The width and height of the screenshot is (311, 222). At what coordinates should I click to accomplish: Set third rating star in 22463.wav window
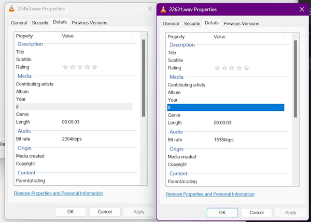click(80, 67)
